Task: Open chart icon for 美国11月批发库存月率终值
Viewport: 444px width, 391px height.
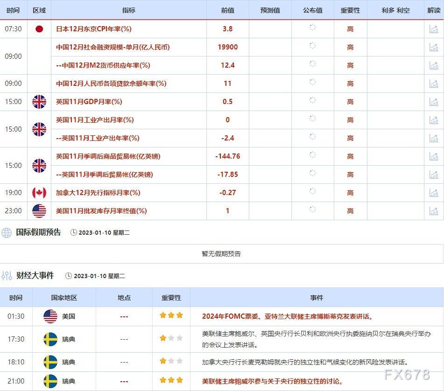Action: point(434,211)
